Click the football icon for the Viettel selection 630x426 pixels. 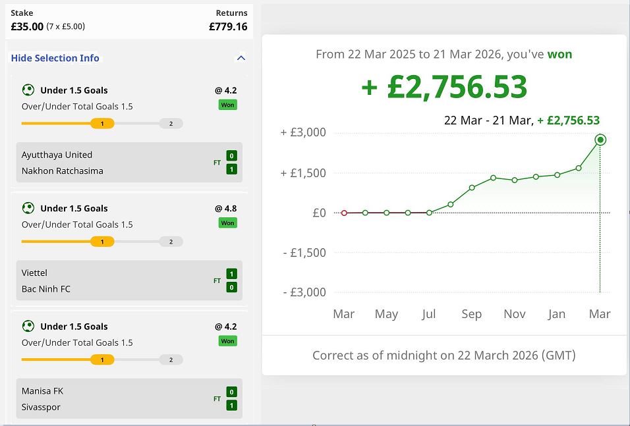pyautogui.click(x=28, y=208)
